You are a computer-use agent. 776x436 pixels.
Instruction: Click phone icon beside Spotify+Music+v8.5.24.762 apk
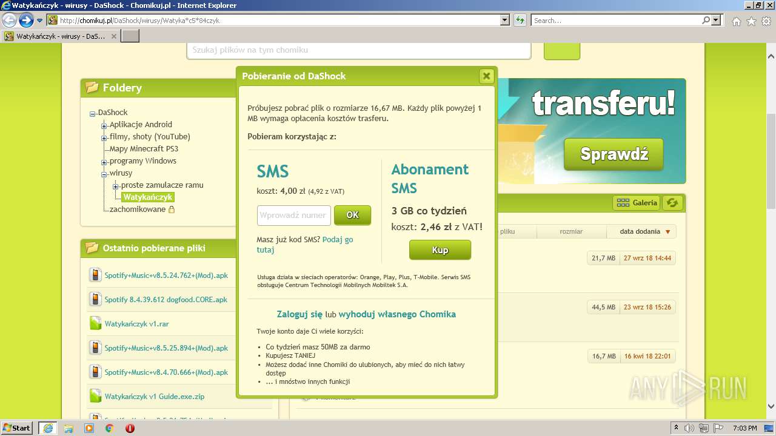click(95, 275)
